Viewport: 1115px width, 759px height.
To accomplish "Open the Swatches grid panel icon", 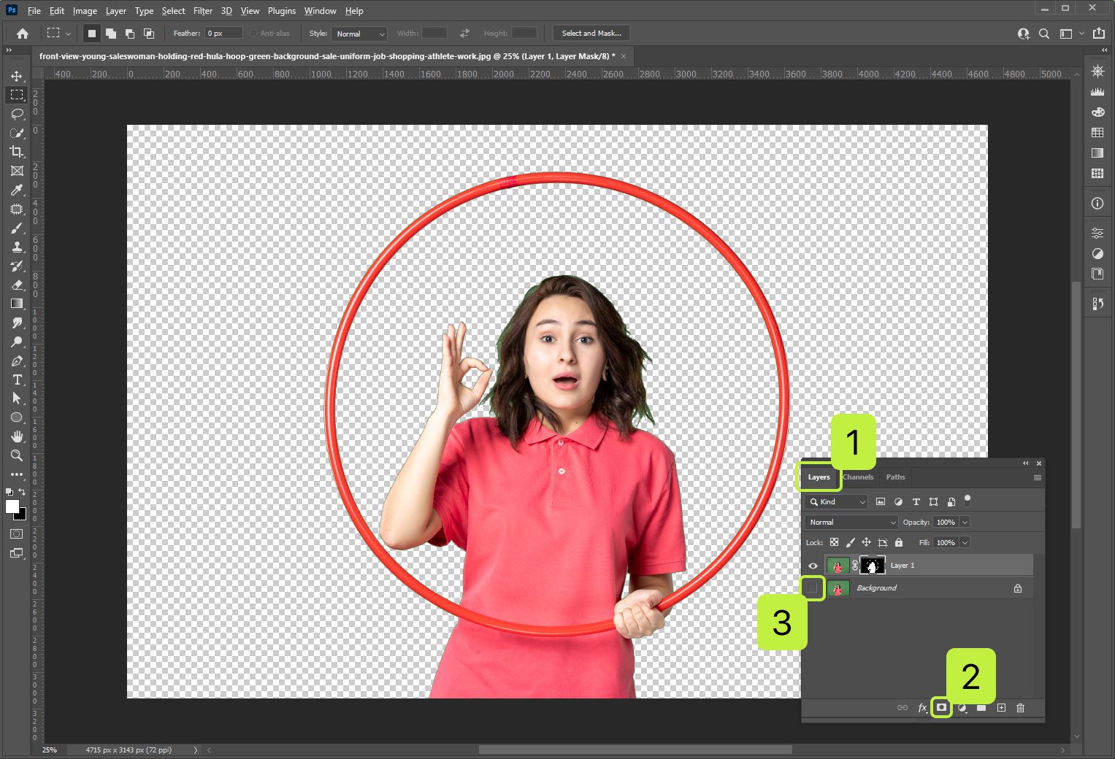I will pos(1097,132).
